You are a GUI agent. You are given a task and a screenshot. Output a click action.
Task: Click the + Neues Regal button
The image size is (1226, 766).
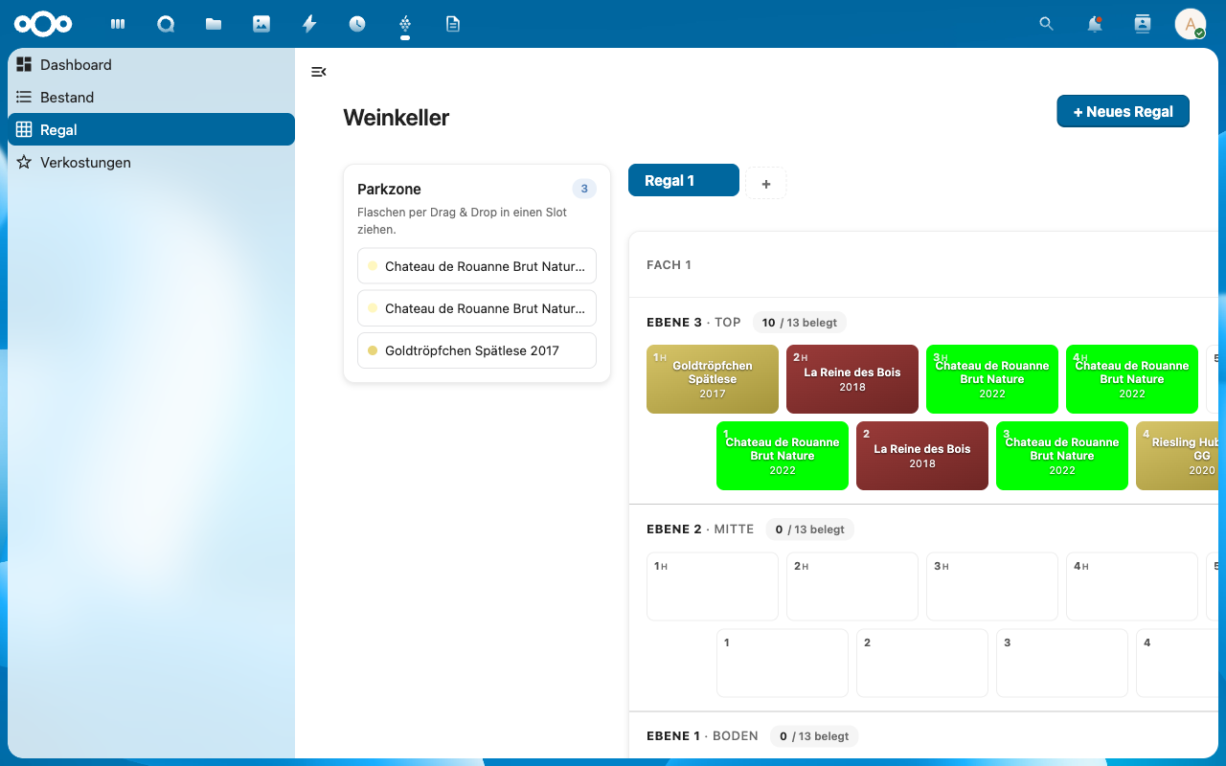coord(1124,111)
